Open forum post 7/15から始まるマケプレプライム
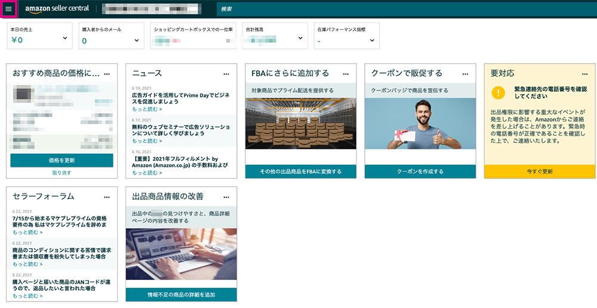The width and height of the screenshot is (597, 308). (x=59, y=222)
